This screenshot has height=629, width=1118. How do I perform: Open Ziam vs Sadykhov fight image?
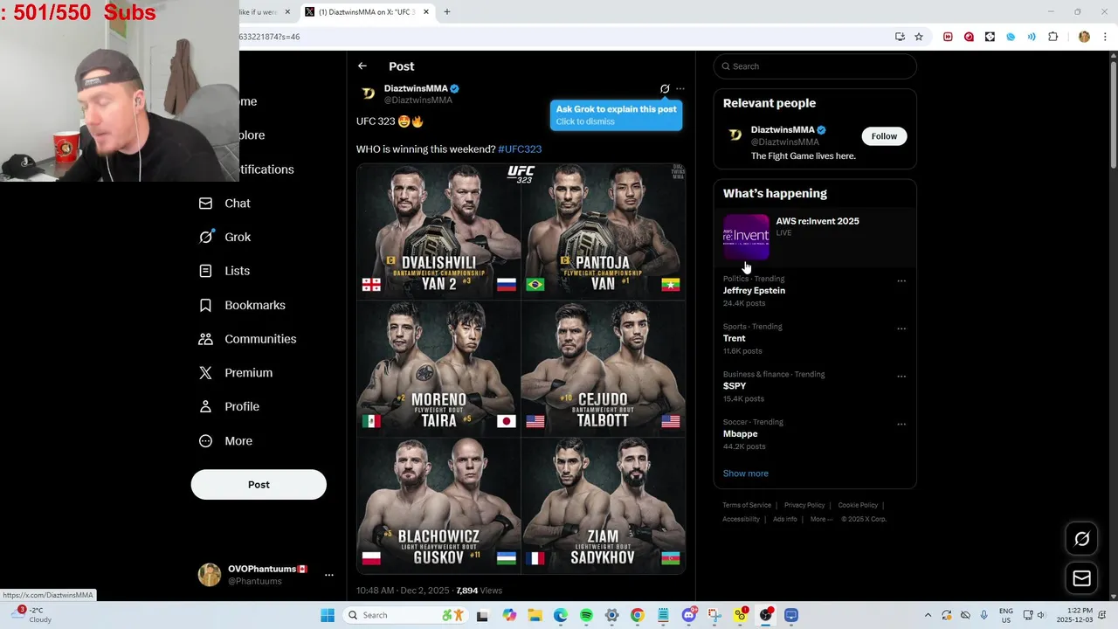604,505
